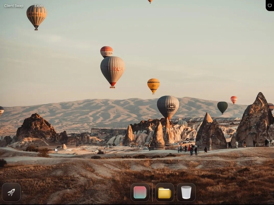The image size is (274, 205).
Task: Open the trash can in the dock
Action: (186, 192)
